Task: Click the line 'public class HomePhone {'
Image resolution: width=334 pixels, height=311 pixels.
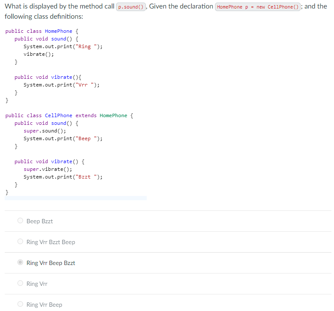Action: [x=42, y=31]
